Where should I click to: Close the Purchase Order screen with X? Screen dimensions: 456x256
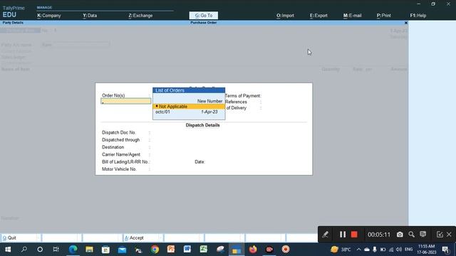tap(406, 23)
